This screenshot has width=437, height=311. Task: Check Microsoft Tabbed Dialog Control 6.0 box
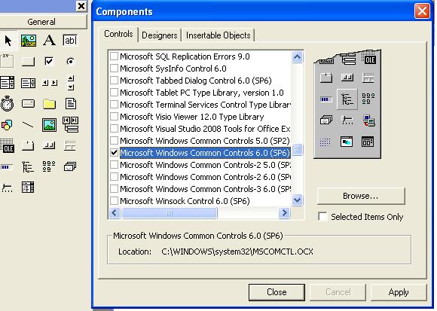(114, 81)
